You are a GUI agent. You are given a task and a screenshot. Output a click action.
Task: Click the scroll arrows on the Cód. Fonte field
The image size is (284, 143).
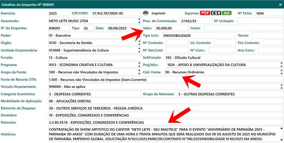[x=280, y=72]
